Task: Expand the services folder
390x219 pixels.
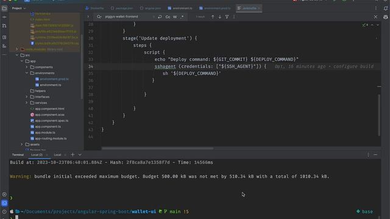Action: pyautogui.click(x=27, y=103)
